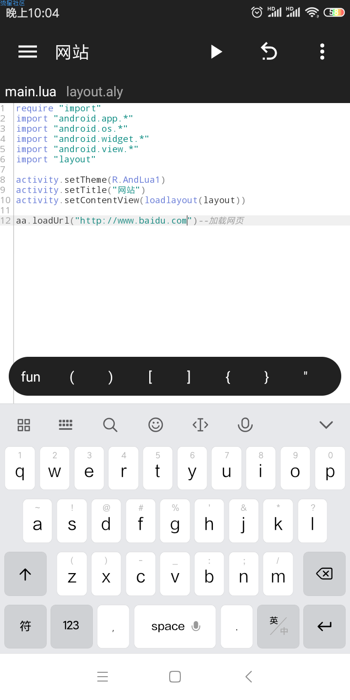
Task: Click the setContentView(loadlayout(layout)) line
Action: coord(131,200)
